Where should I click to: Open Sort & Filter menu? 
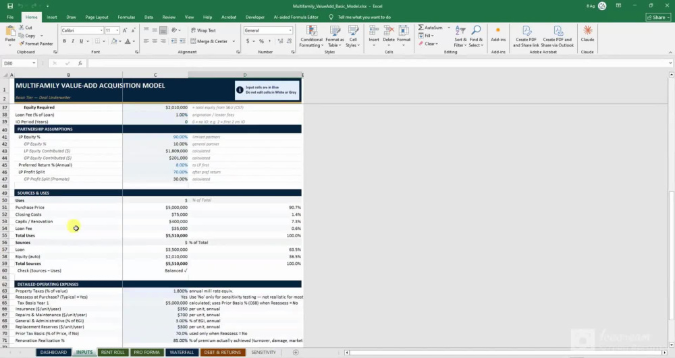(x=460, y=36)
